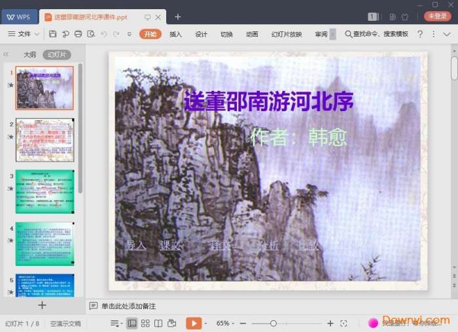
Task: Switch to slide sorter view icon
Action: pyautogui.click(x=145, y=323)
